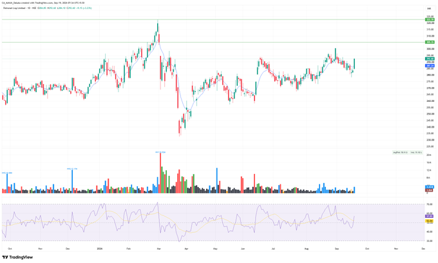Click the purple RSI value label
The image size is (438, 263).
click(x=430, y=217)
